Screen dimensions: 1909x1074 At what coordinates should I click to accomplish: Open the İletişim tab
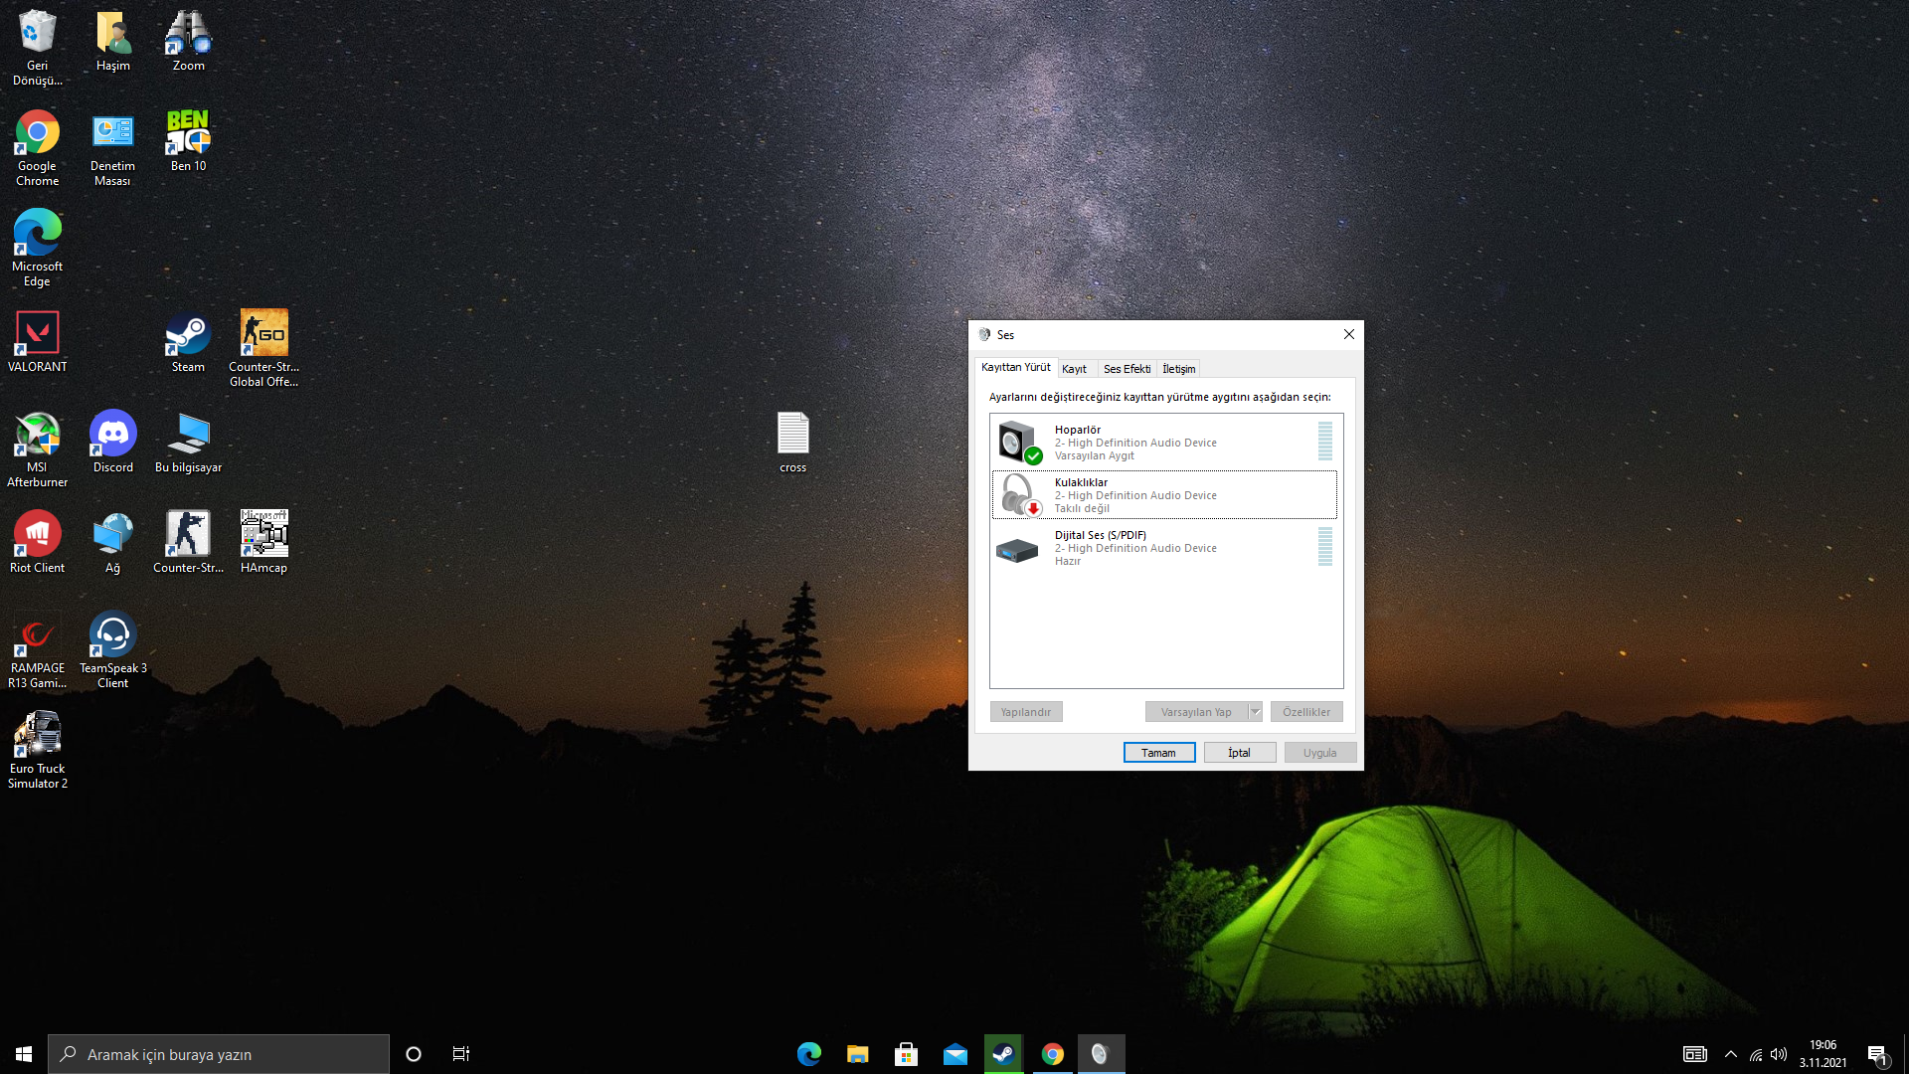(x=1178, y=369)
